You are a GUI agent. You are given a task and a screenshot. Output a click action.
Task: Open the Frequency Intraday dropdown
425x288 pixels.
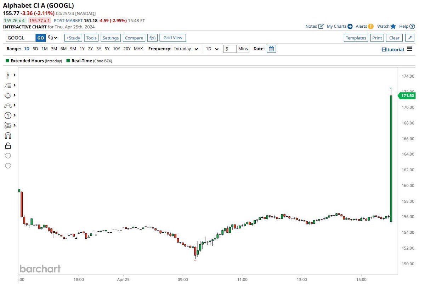click(186, 49)
